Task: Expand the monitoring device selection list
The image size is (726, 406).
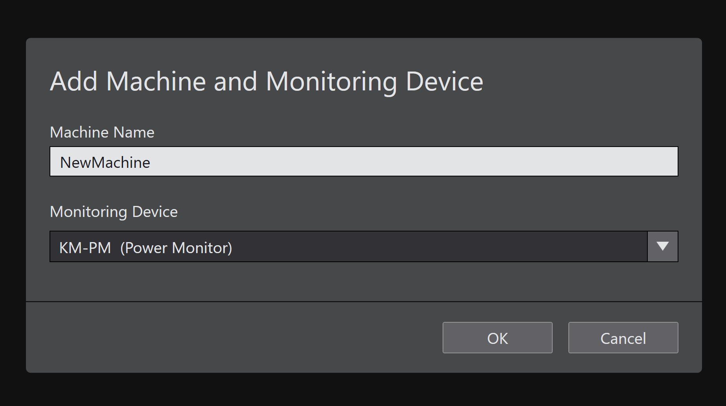Action: coord(662,246)
